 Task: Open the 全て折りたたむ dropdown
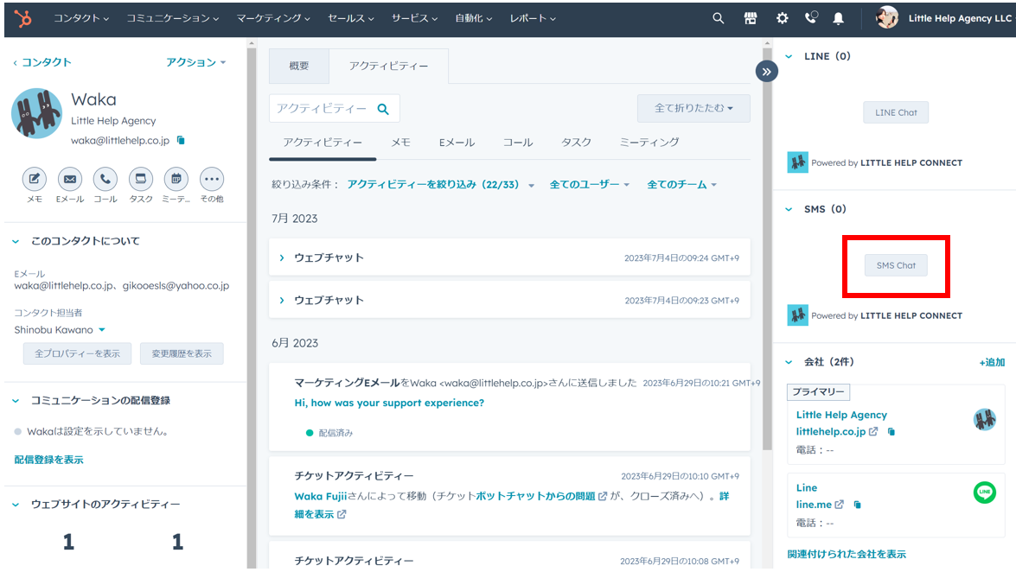pyautogui.click(x=693, y=108)
